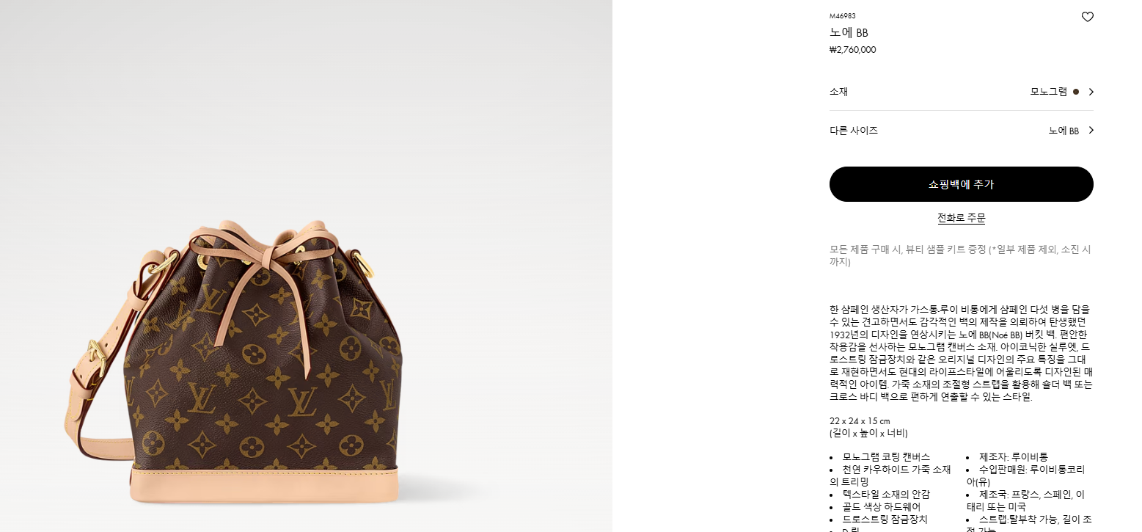Click the M46983 product code
The height and width of the screenshot is (532, 1142).
coord(842,16)
